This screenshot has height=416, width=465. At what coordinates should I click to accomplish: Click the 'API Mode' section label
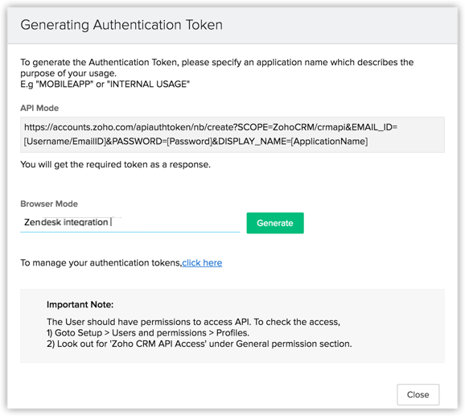coord(39,108)
